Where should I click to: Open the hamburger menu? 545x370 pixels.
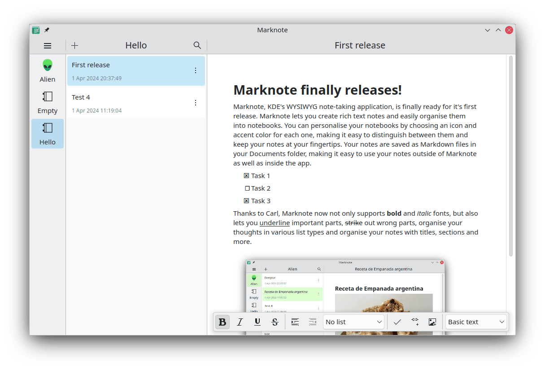(x=48, y=45)
